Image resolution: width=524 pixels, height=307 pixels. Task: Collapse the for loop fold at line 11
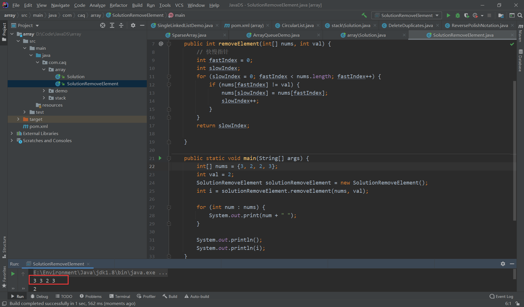click(x=169, y=76)
